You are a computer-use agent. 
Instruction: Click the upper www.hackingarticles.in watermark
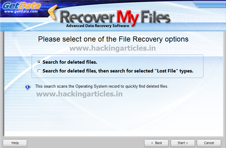113,48
